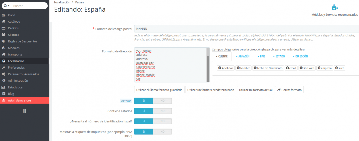Viewport: 359px width, 141px height.
Task: Open the search type dropdown arrow
Action: pos(8,6)
